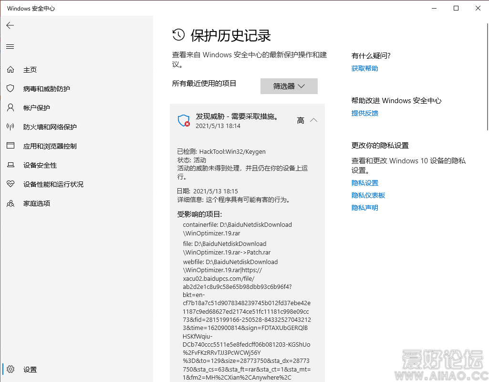Click the 已检测: HackTool:Win32/Keygen text
Viewport: 489px width, 382px height.
[221, 152]
